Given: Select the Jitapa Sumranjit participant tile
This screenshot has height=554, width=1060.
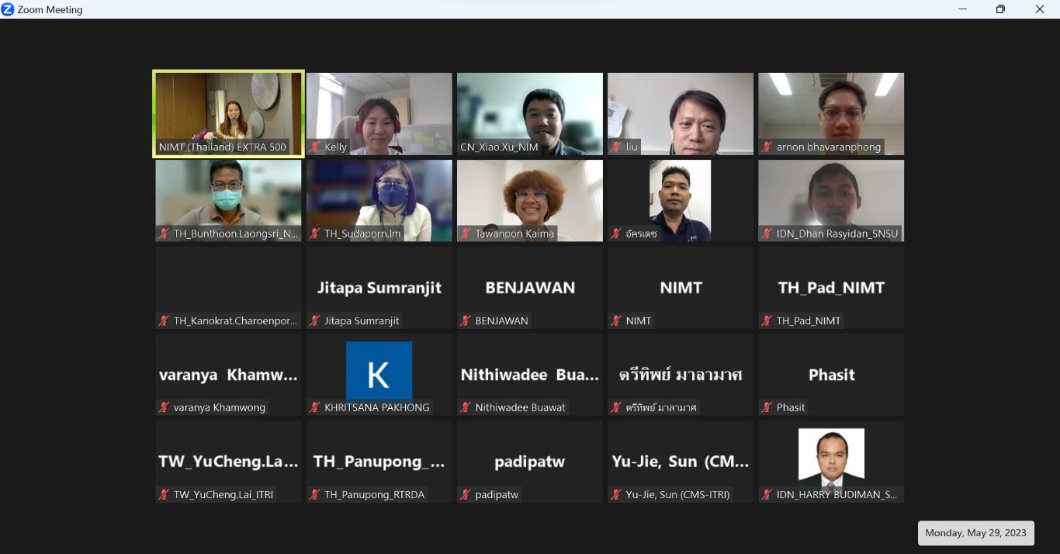Looking at the screenshot, I should (x=379, y=288).
